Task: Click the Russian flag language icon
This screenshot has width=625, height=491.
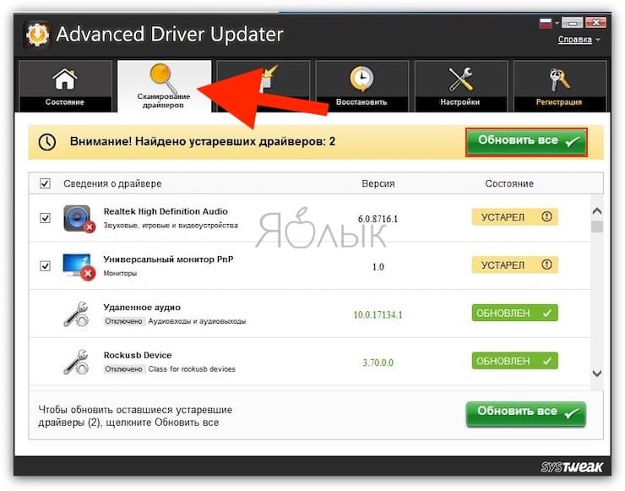Action: pyautogui.click(x=546, y=23)
